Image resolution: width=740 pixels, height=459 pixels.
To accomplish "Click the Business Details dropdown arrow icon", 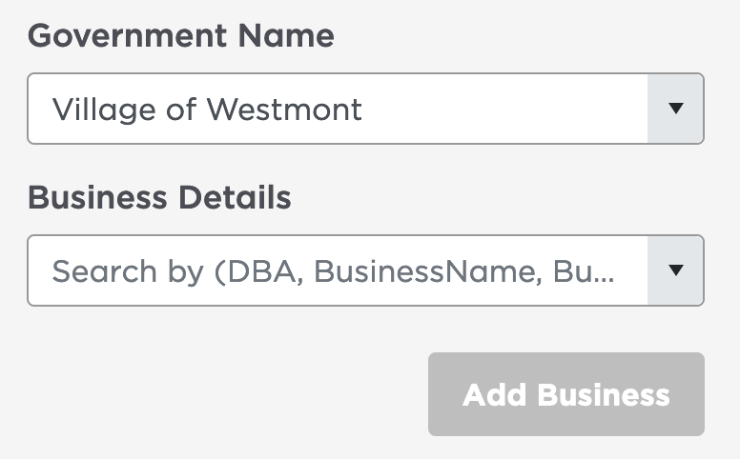I will (x=676, y=270).
